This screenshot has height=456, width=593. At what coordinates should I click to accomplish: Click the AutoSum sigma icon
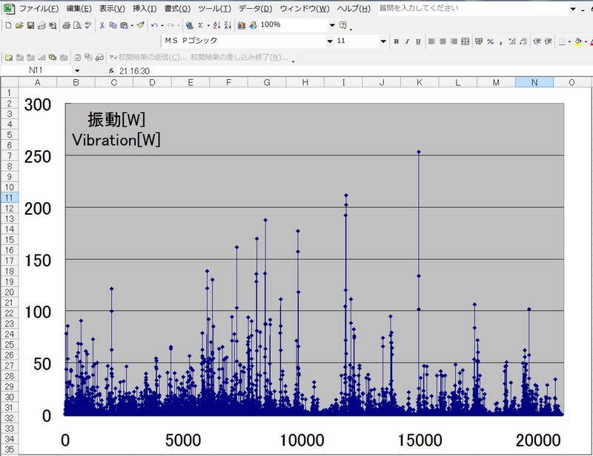click(x=200, y=25)
